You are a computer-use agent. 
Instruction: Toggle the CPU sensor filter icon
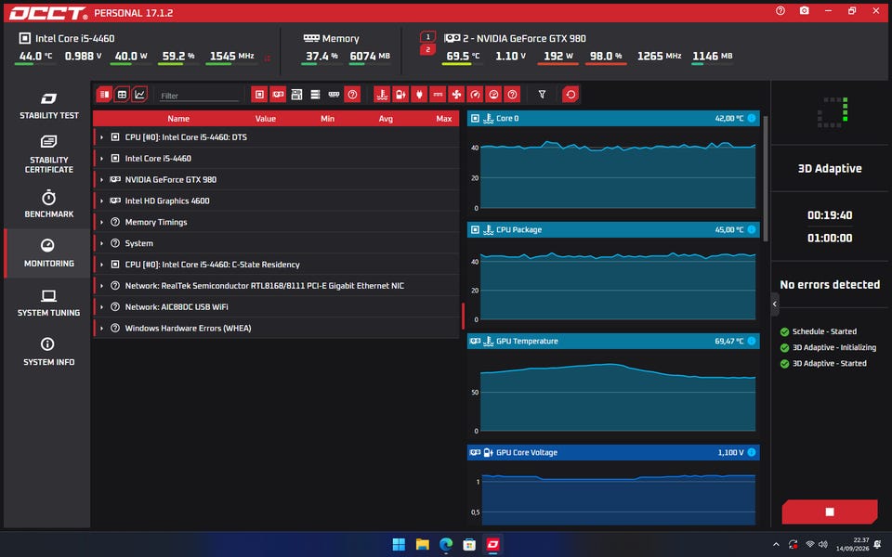[259, 95]
